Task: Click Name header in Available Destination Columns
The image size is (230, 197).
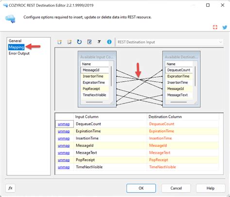Action: click(179, 64)
